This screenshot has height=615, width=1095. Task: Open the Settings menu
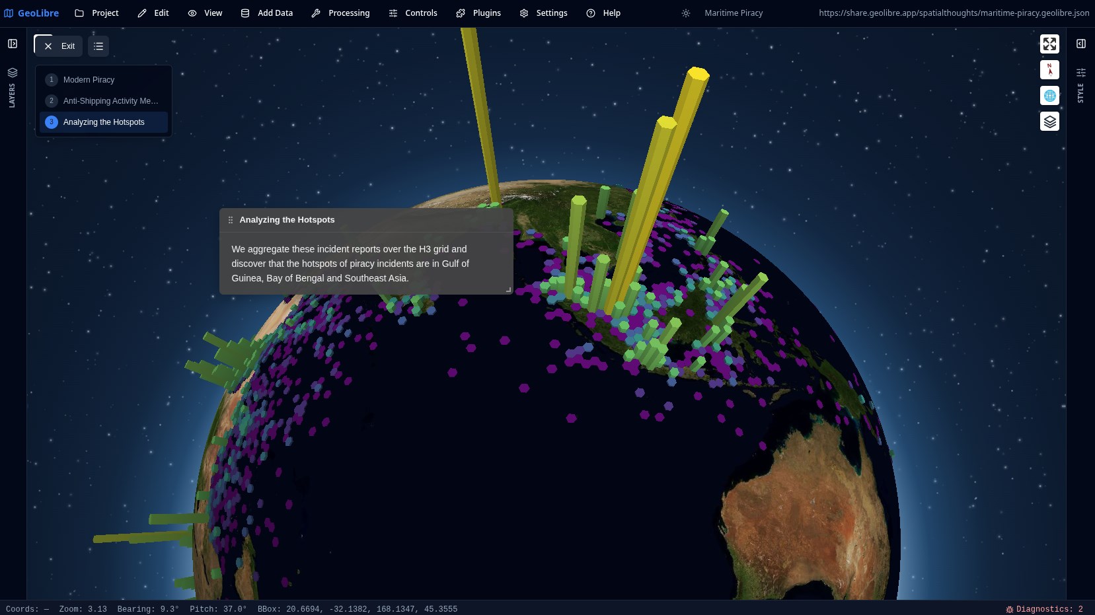point(543,13)
